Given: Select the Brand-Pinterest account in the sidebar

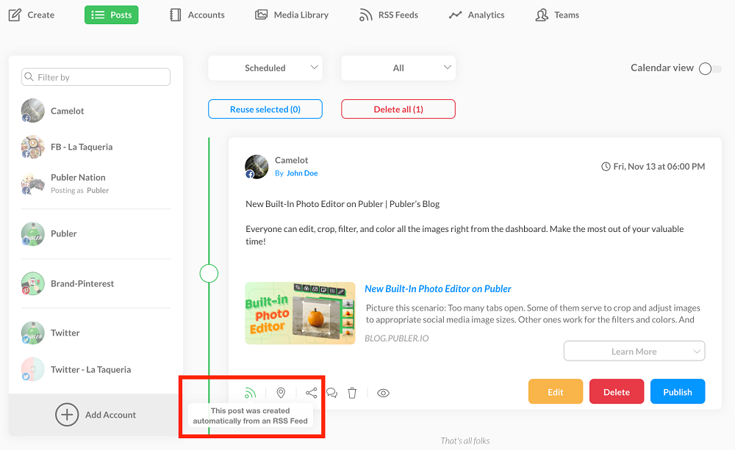Looking at the screenshot, I should coord(82,283).
